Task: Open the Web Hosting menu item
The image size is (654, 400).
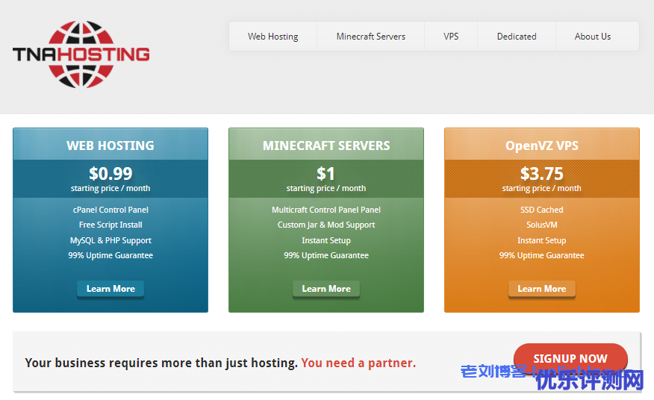Action: (272, 37)
